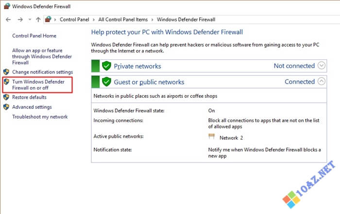Viewport: 340px width, 214px height.
Task: Expand the Private networks section chevron
Action: click(x=322, y=66)
